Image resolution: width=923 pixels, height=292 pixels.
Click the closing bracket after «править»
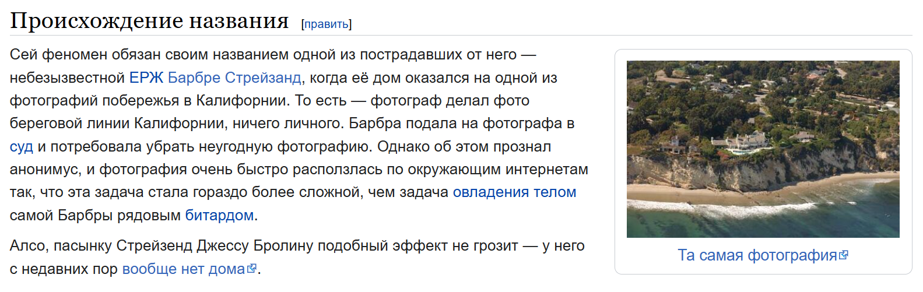[350, 24]
